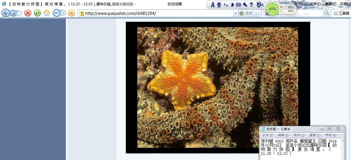
Task: Maximize the Notepad window
Action: point(329,128)
